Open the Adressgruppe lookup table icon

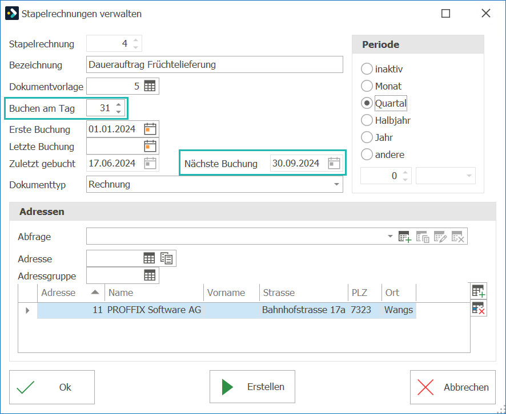coord(150,275)
